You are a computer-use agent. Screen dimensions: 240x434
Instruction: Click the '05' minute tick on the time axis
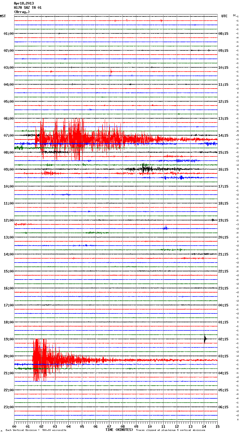pyautogui.click(x=82, y=426)
